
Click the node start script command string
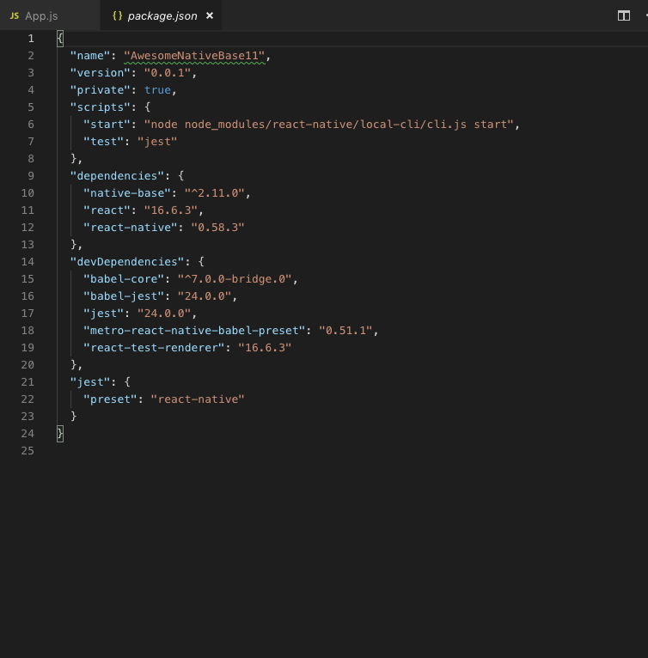[329, 125]
